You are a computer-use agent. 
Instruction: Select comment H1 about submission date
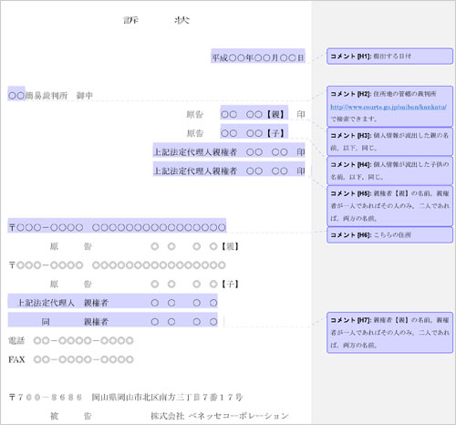coord(389,56)
